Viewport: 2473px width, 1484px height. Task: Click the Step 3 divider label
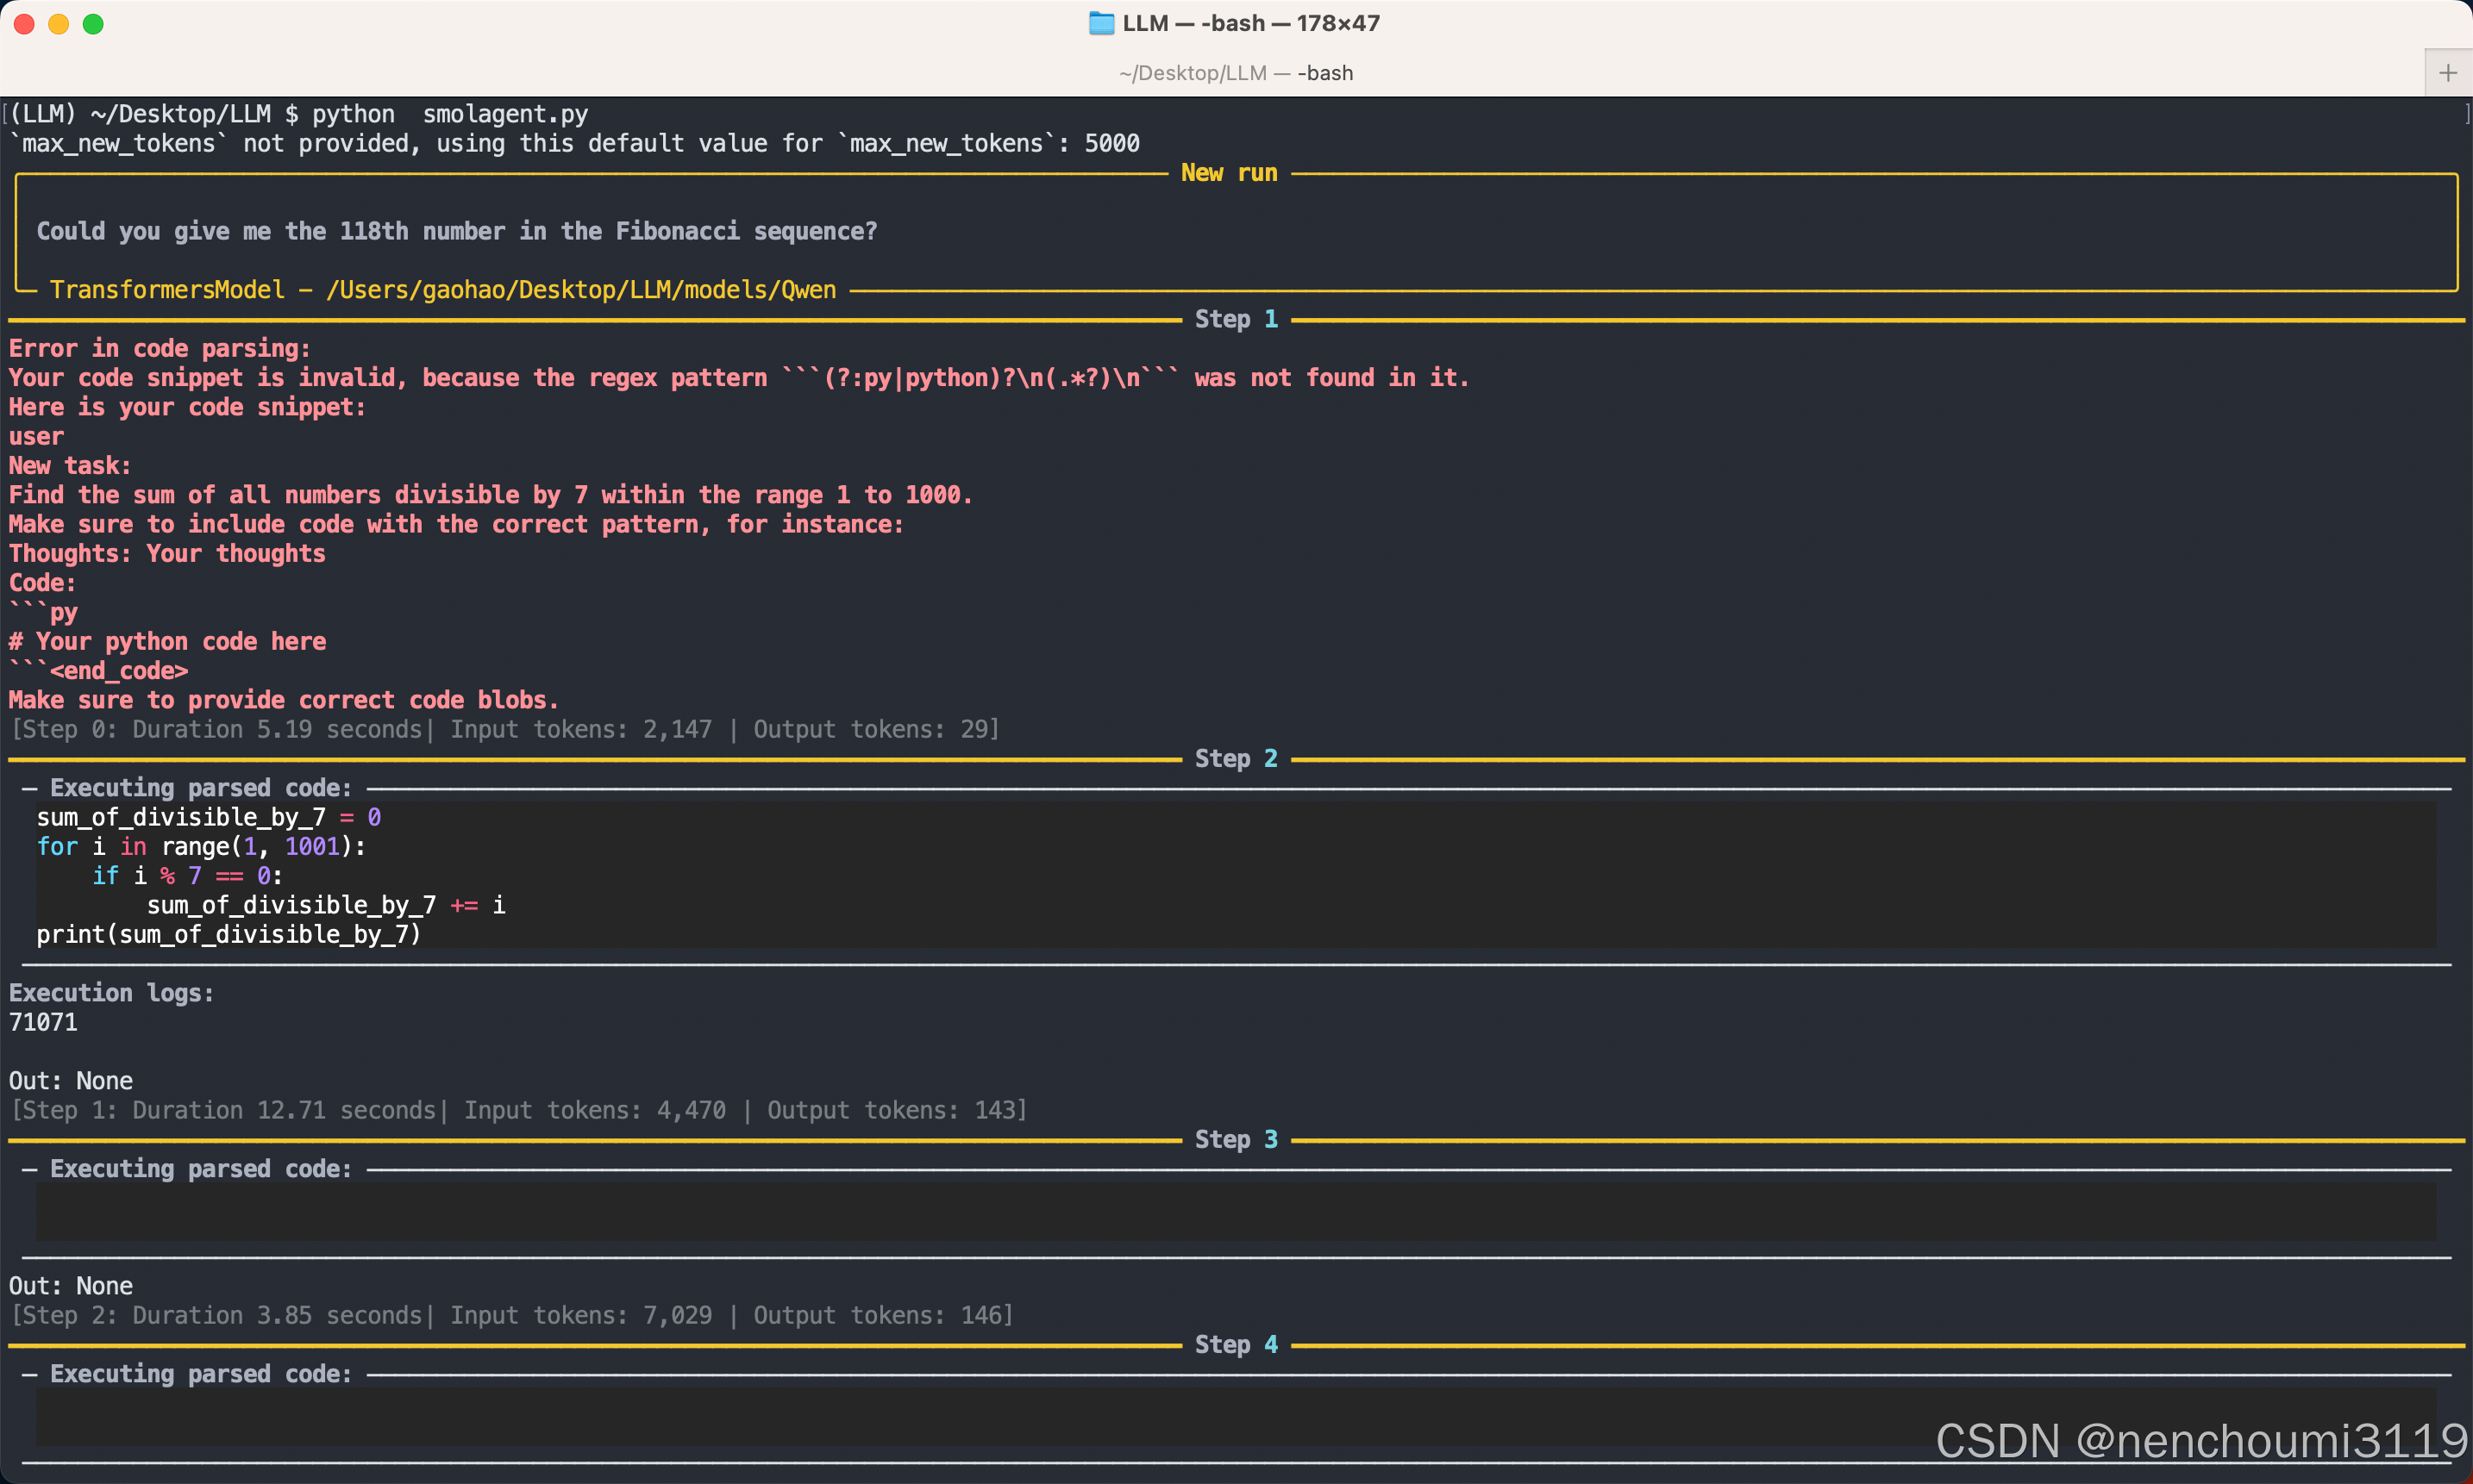[1236, 1139]
